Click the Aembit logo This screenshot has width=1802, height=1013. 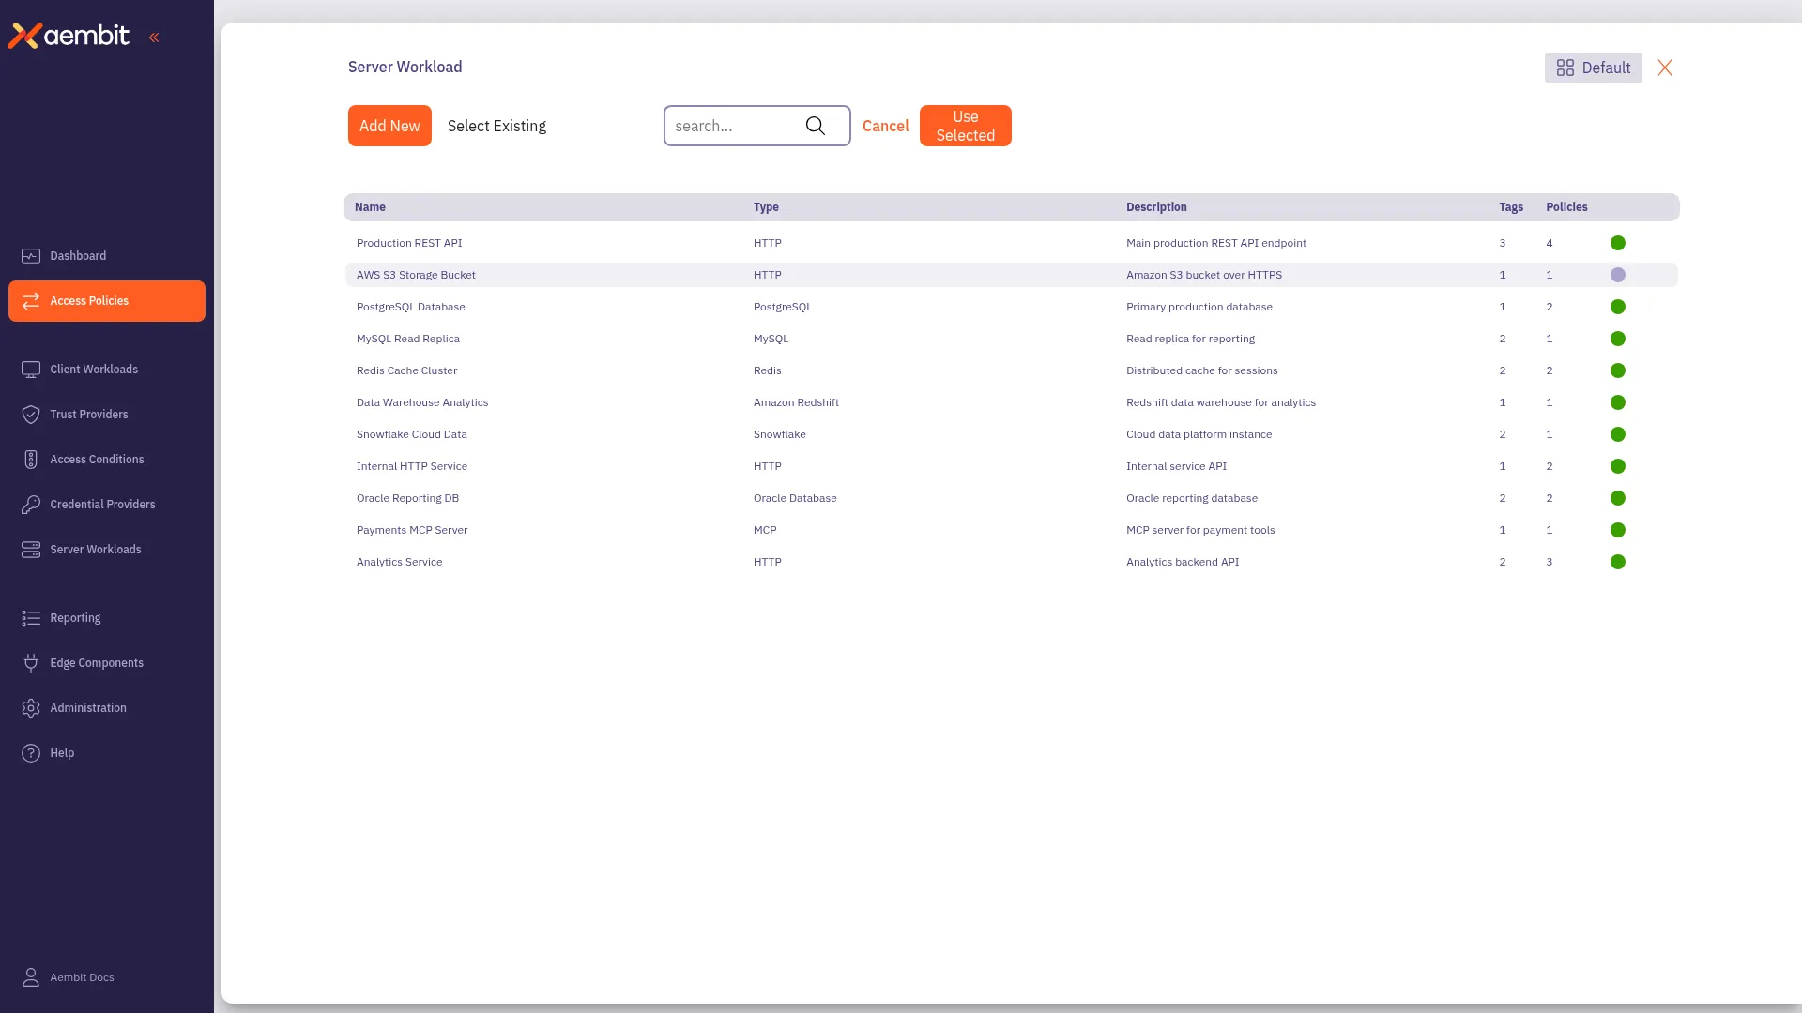pyautogui.click(x=69, y=36)
